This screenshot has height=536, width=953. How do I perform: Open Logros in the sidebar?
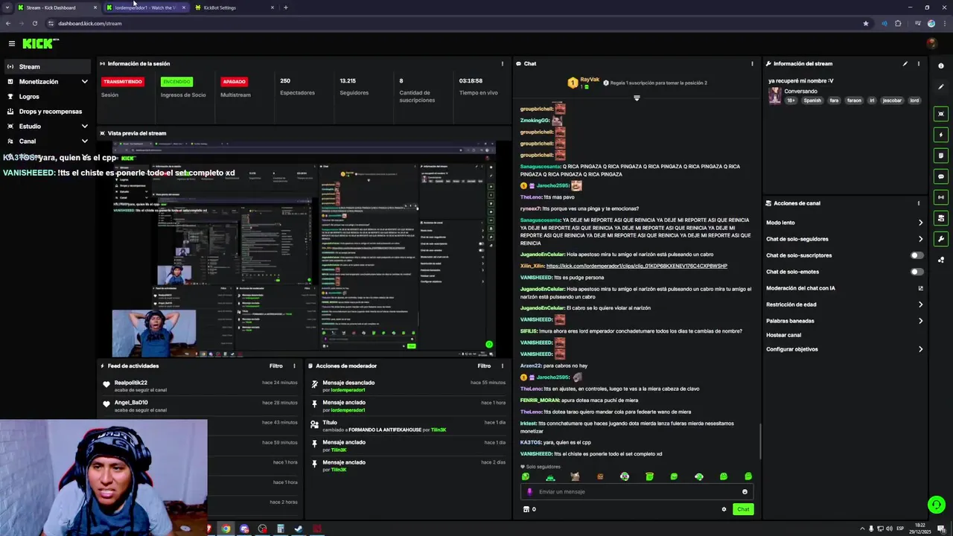point(48,96)
